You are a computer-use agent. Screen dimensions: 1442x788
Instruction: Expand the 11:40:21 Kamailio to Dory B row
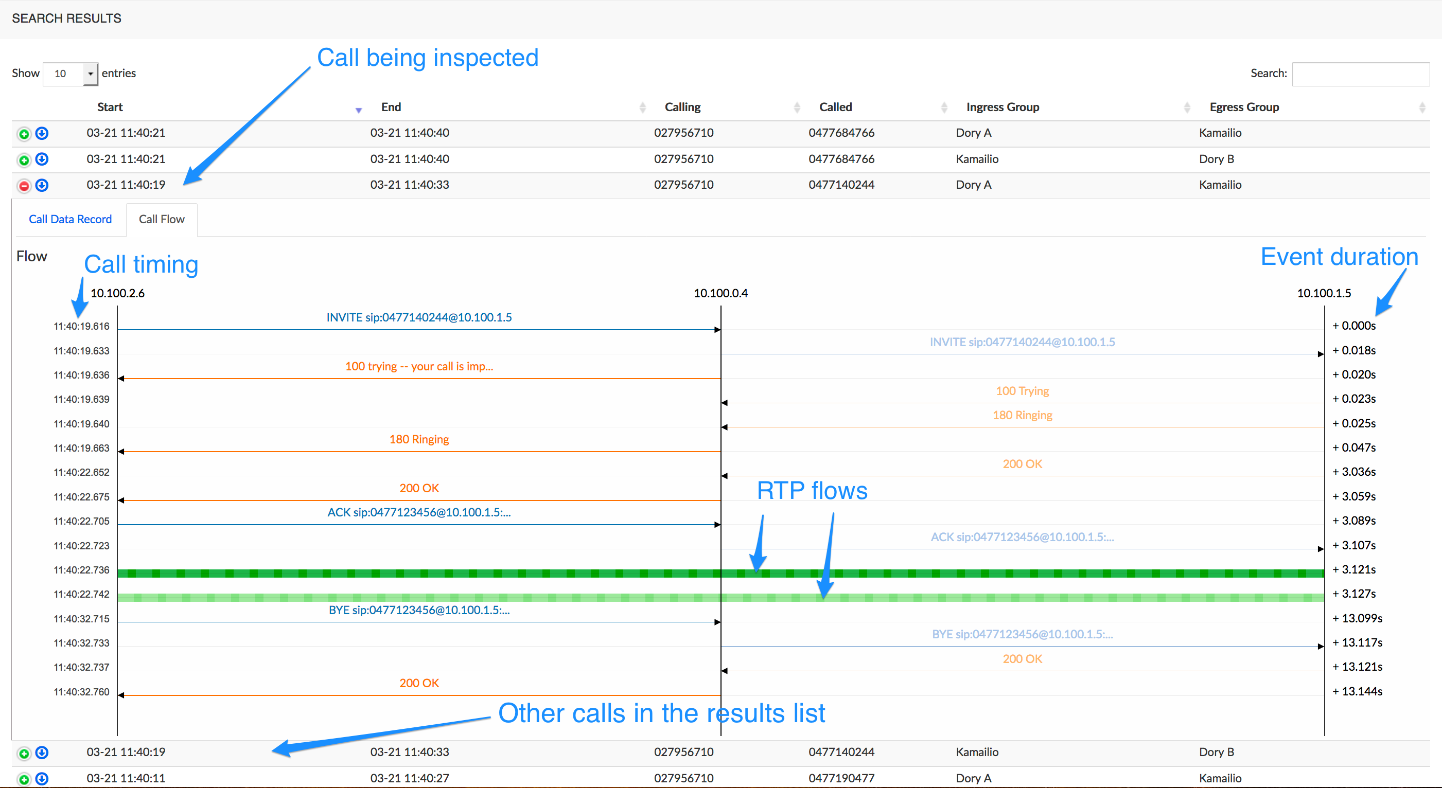point(24,160)
